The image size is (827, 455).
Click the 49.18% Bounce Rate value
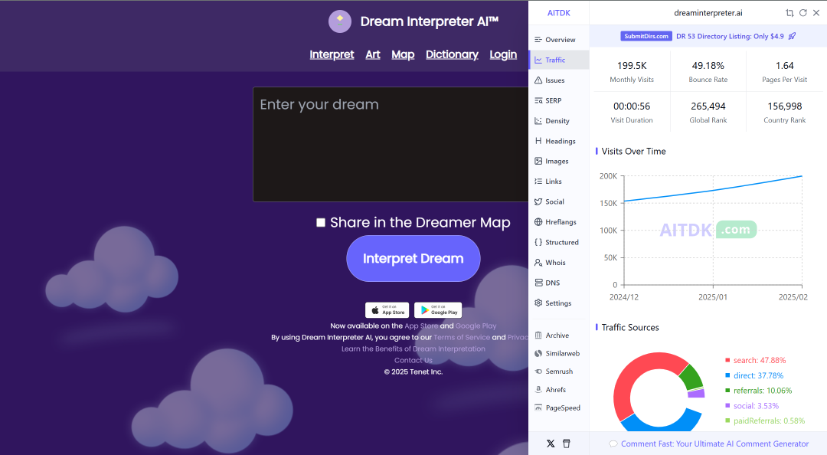(x=708, y=65)
